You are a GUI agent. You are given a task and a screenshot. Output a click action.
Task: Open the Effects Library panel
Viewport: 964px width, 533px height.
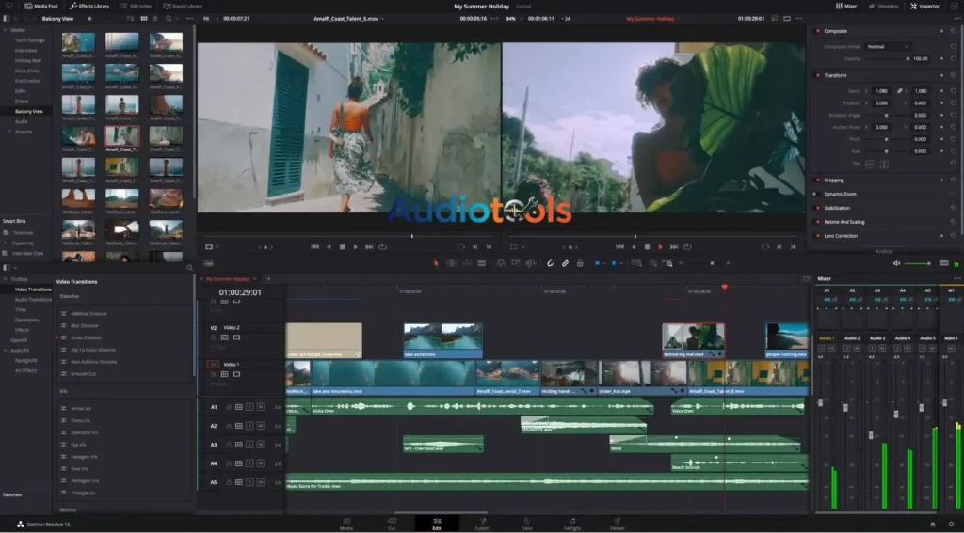click(89, 6)
